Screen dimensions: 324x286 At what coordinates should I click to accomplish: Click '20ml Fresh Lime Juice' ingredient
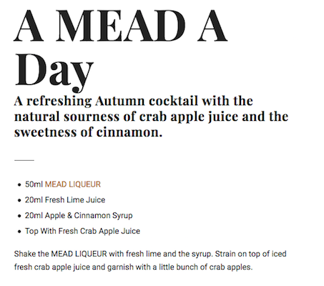point(65,199)
